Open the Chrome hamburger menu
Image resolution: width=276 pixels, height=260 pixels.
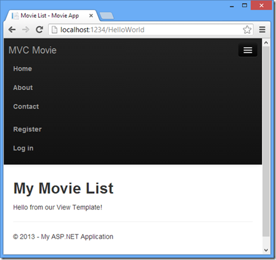(262, 30)
